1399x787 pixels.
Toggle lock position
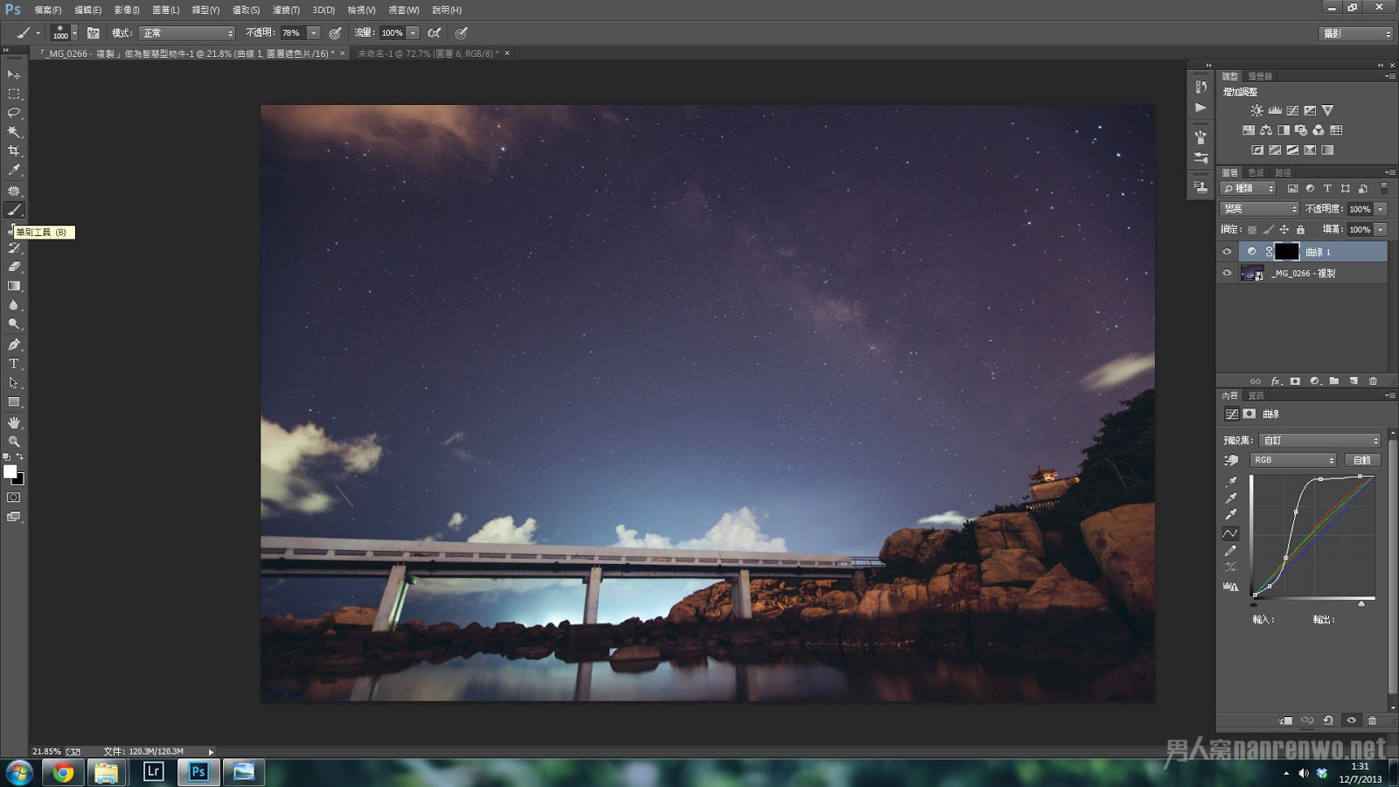1284,230
